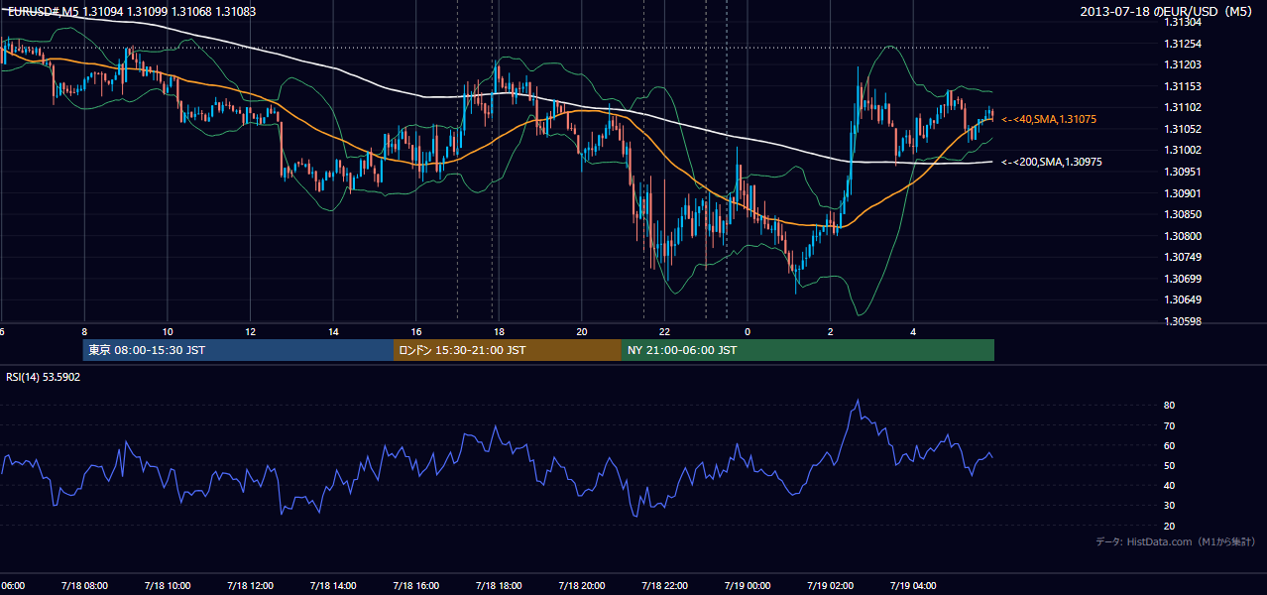The image size is (1267, 595).
Task: Click price level 1.31254 on the axis
Action: [x=1184, y=44]
